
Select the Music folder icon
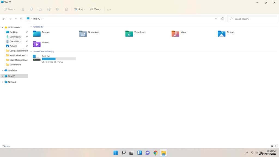click(x=175, y=34)
